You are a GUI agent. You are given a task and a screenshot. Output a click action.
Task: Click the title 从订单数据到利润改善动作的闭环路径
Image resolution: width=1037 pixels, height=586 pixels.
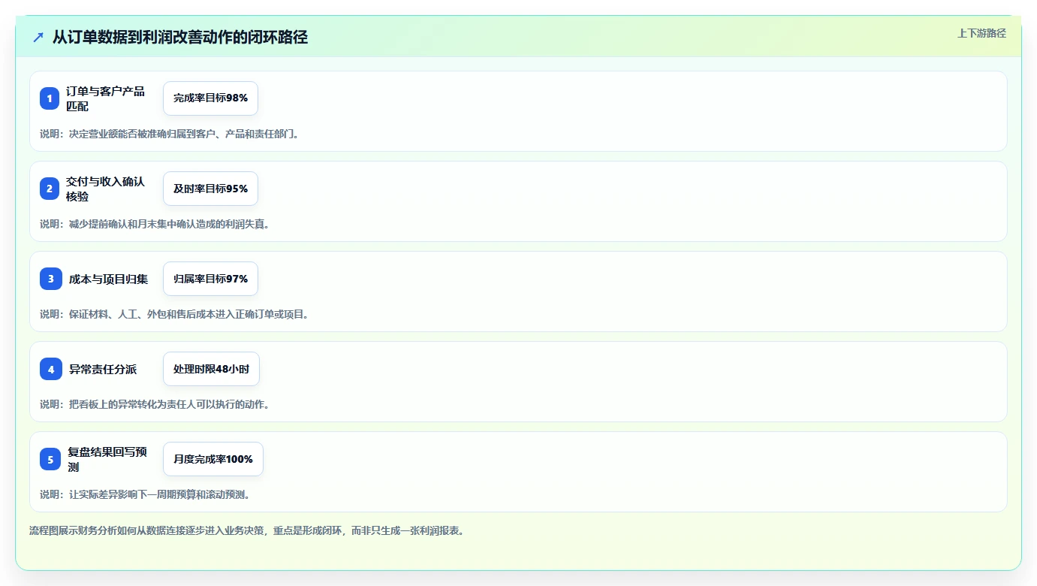coord(180,37)
